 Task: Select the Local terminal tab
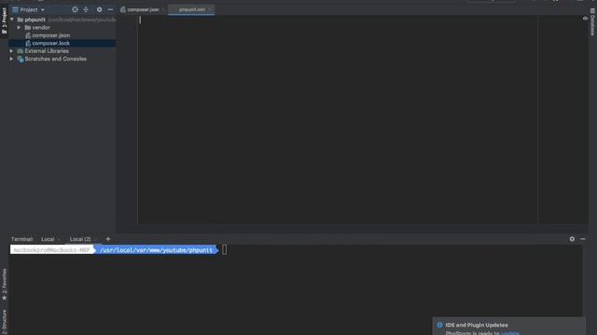pos(48,239)
